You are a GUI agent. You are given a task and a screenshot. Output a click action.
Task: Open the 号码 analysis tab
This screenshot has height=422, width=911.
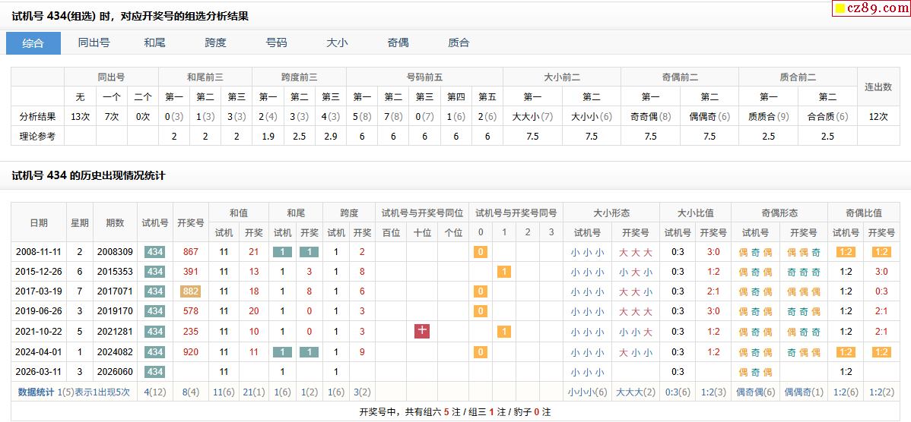[276, 43]
